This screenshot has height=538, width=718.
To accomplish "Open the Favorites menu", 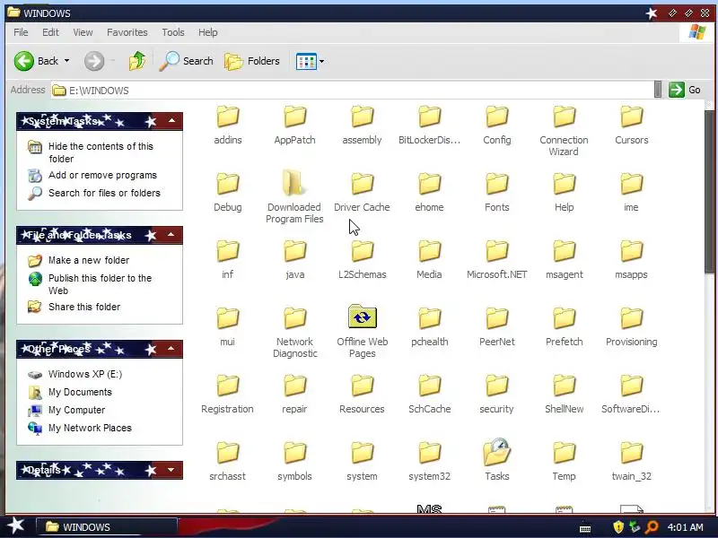I will [x=127, y=32].
